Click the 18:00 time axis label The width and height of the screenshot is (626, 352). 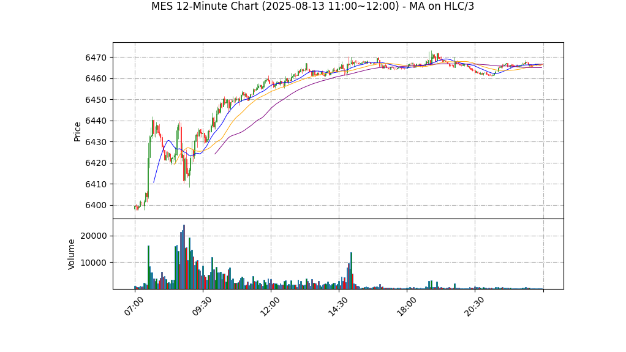pos(405,307)
